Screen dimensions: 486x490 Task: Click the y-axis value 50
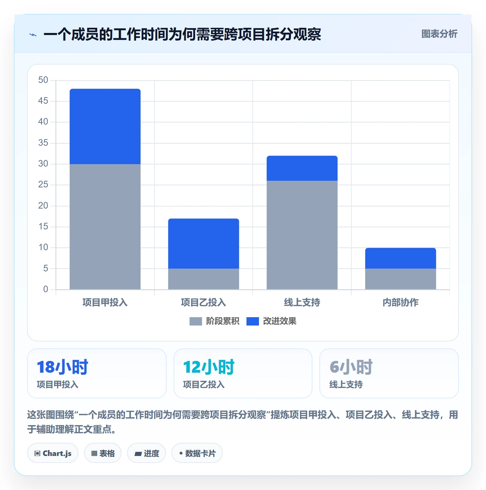(43, 80)
